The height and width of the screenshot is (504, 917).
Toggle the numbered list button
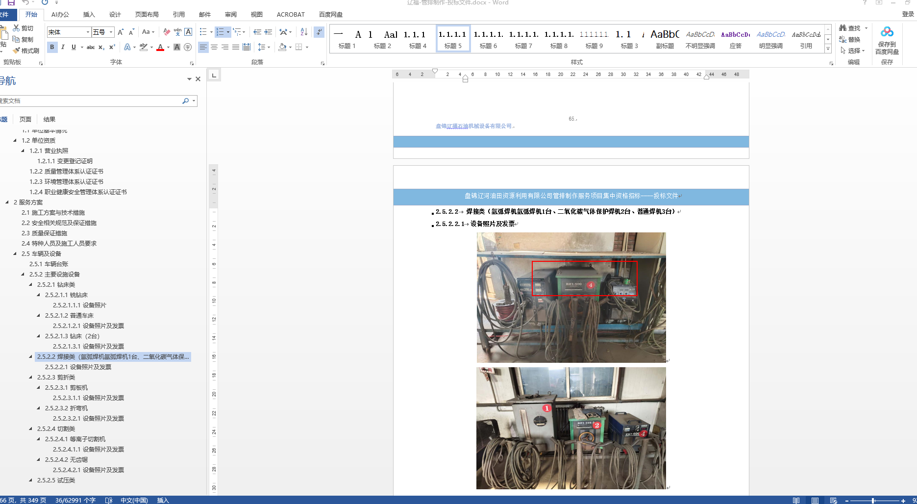[x=220, y=32]
